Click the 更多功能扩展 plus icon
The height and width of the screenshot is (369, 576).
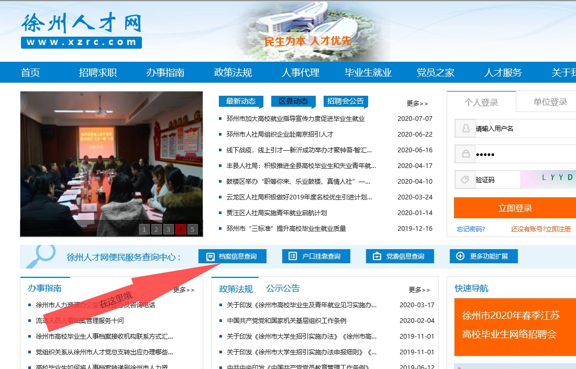(x=460, y=256)
